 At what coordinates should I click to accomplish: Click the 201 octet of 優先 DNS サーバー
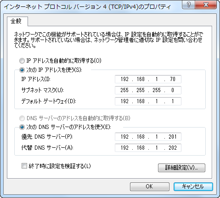[173, 137]
